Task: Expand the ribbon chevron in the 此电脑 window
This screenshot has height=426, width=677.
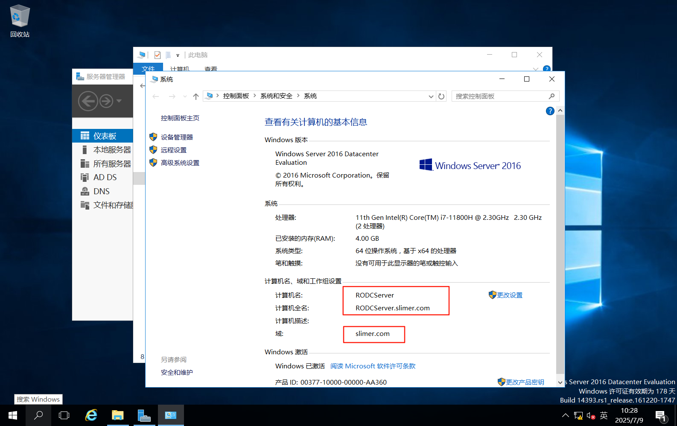Action: coord(536,69)
